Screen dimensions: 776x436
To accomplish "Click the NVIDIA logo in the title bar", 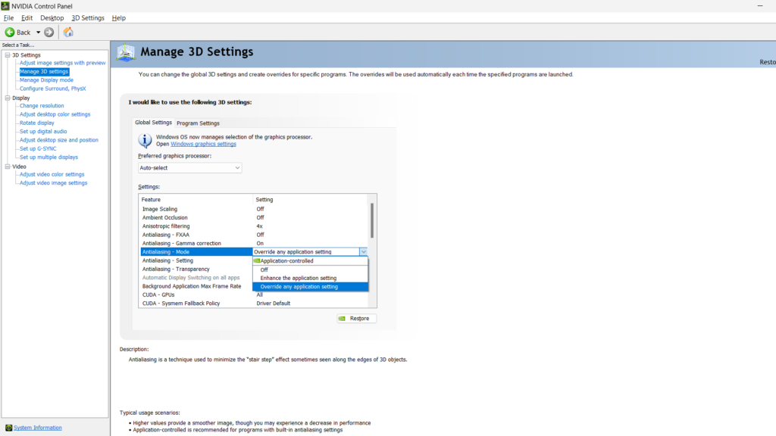I will coord(5,5).
